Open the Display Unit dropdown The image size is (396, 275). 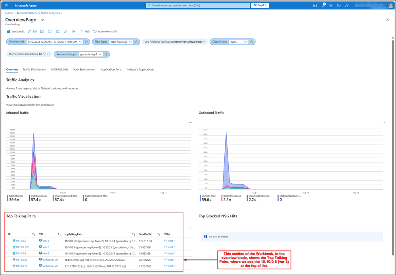(238, 42)
